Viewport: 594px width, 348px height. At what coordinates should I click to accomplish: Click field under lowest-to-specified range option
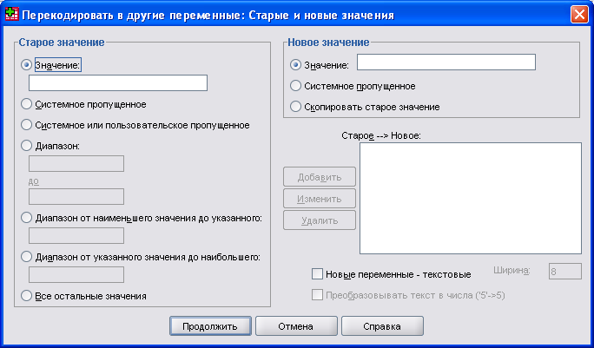coord(76,235)
